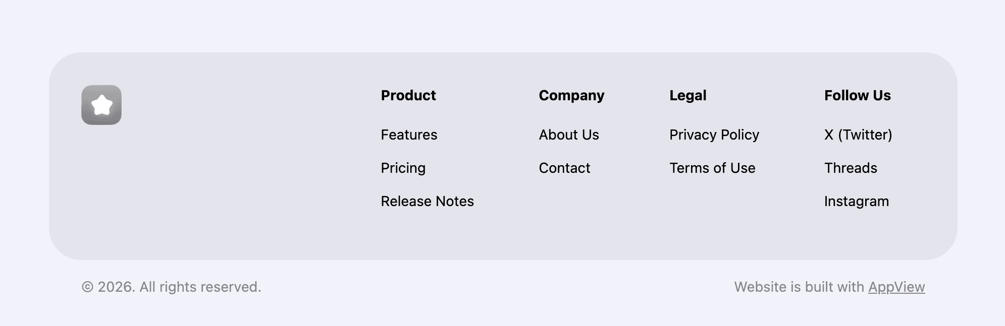Select the Product column heading
This screenshot has height=326, width=1005.
click(x=409, y=95)
